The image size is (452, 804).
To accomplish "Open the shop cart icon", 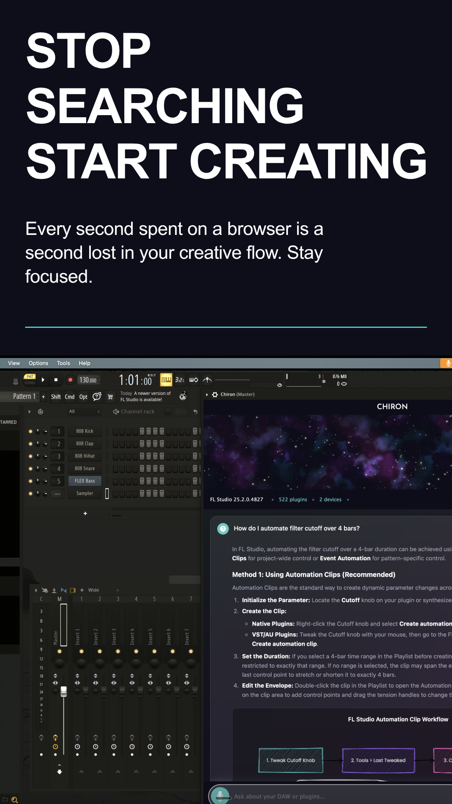I will click(x=110, y=397).
